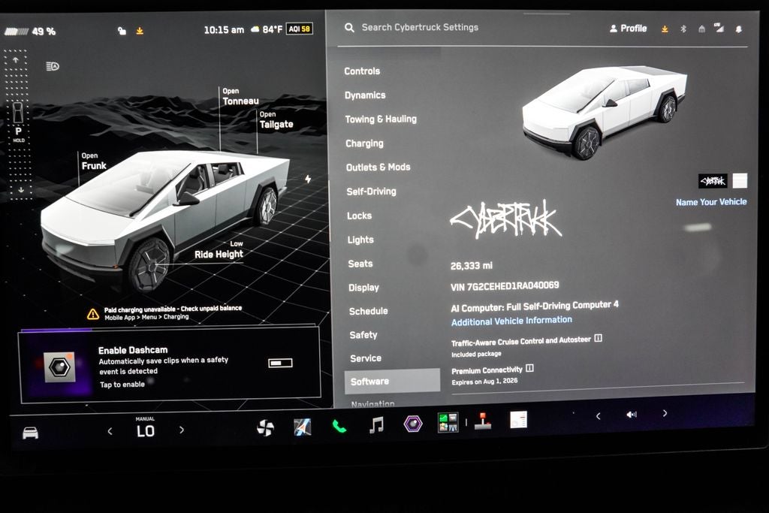
Task: Lower volume with left chevron
Action: point(598,416)
